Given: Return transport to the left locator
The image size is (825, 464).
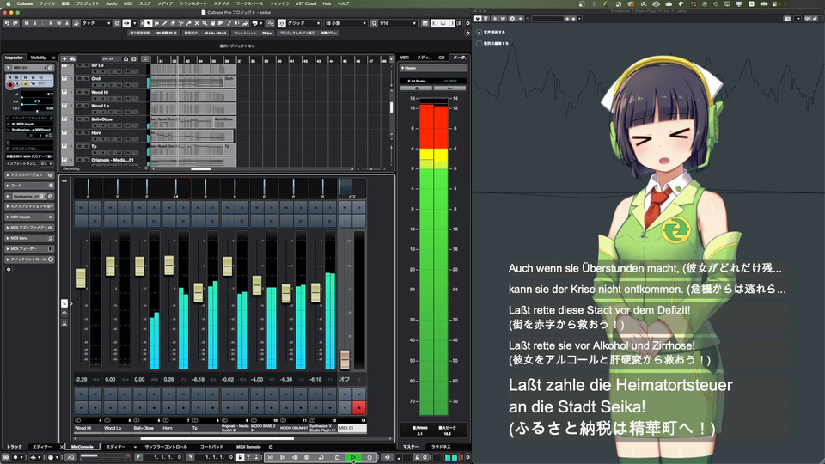Looking at the screenshot, I should point(271,458).
